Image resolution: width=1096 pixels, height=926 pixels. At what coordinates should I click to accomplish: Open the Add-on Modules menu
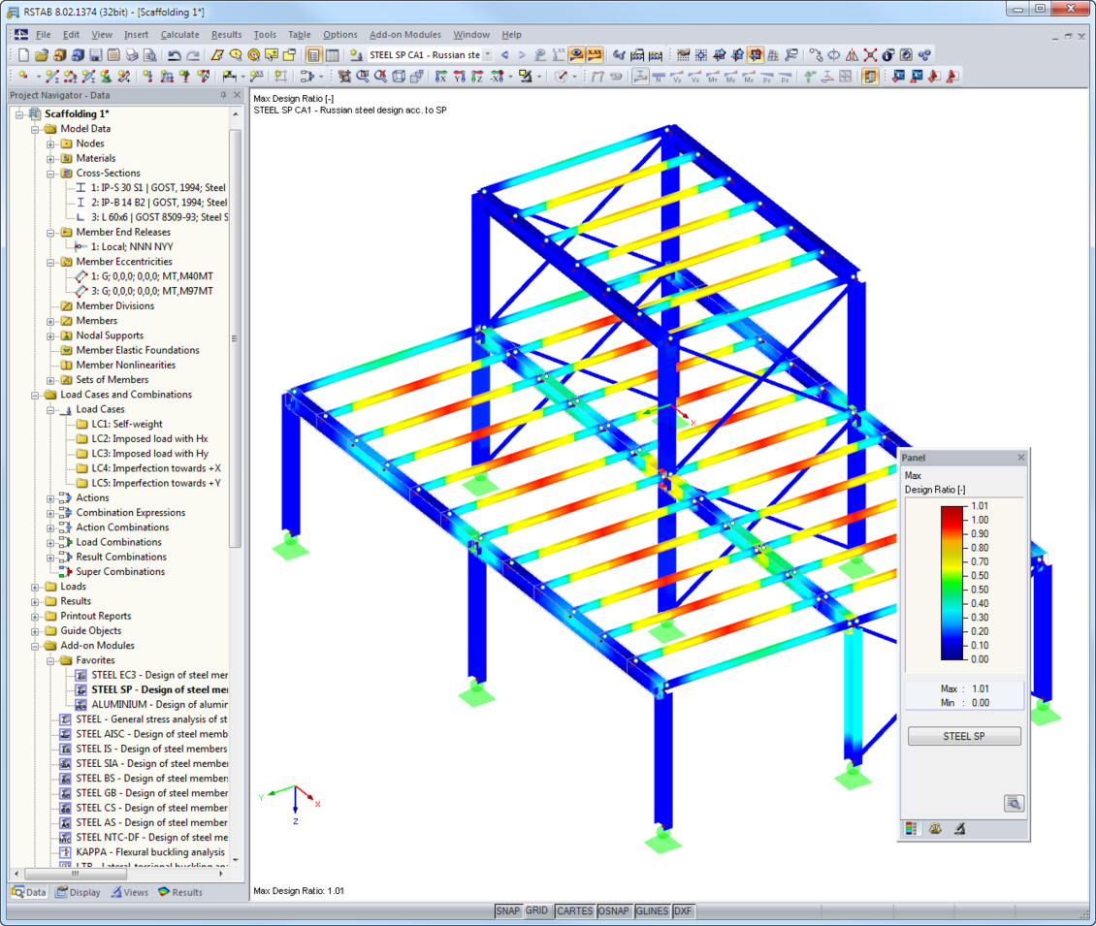point(405,34)
